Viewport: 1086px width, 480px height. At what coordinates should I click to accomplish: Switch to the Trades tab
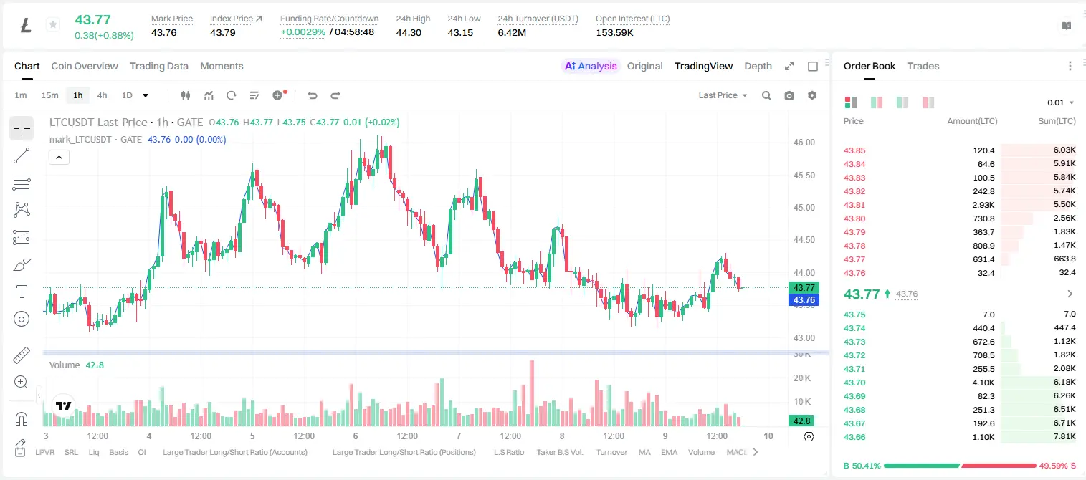[923, 66]
